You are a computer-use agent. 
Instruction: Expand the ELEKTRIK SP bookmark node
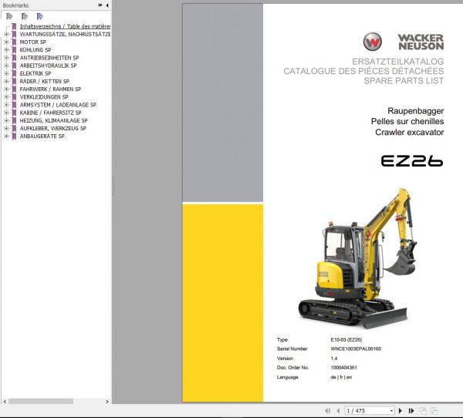pos(6,73)
